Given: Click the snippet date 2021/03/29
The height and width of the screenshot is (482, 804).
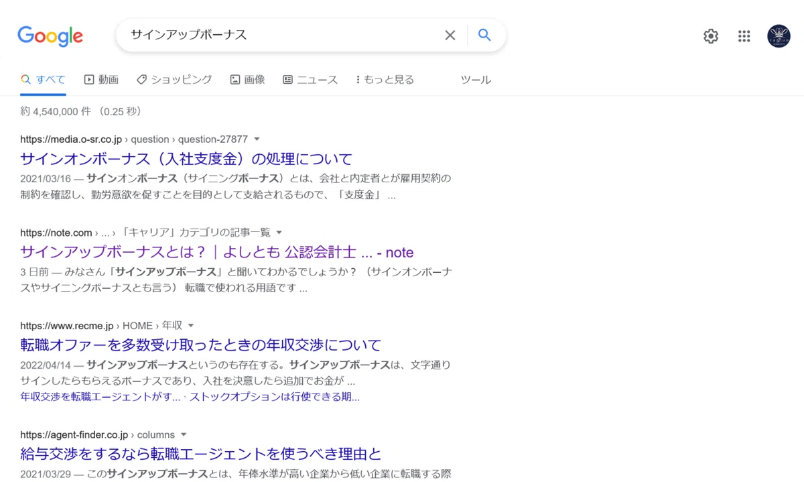Looking at the screenshot, I should point(45,474).
